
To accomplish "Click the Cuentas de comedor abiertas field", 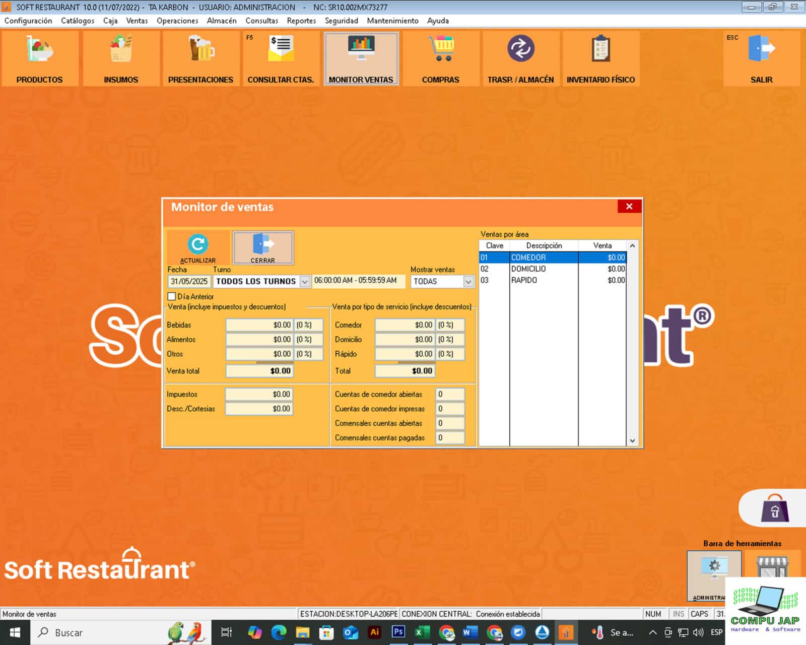I will click(449, 394).
